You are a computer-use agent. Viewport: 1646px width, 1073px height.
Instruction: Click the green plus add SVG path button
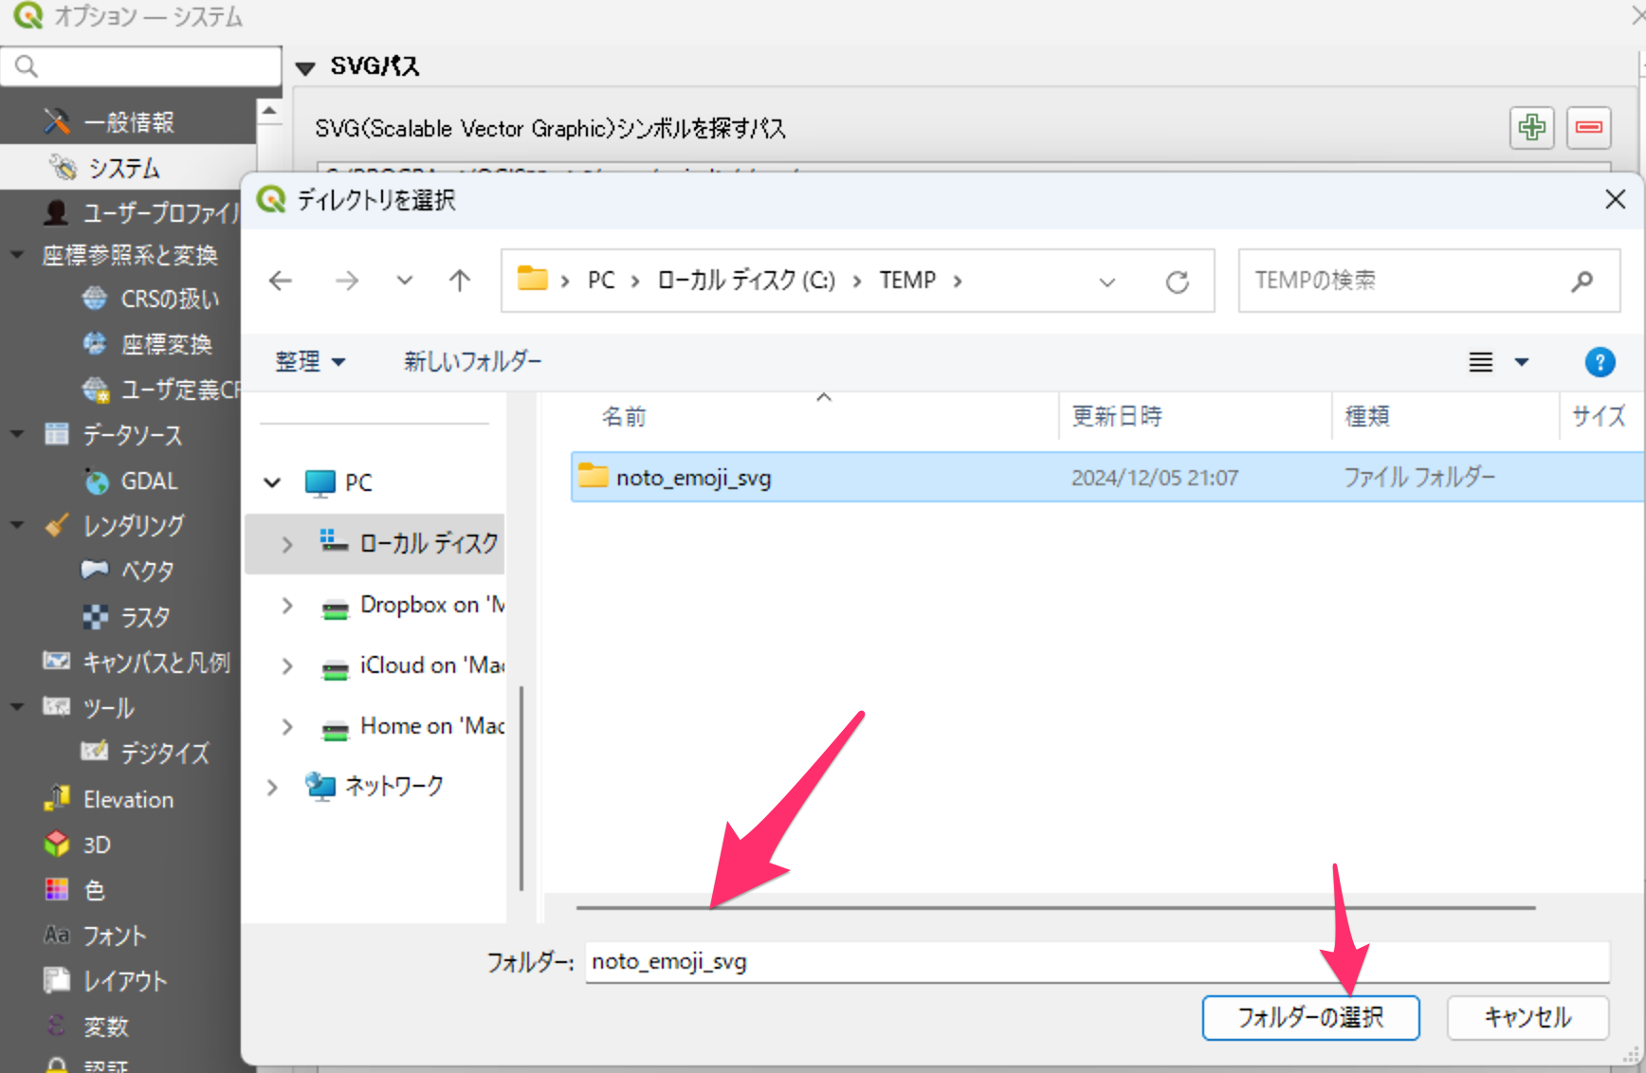click(x=1531, y=127)
